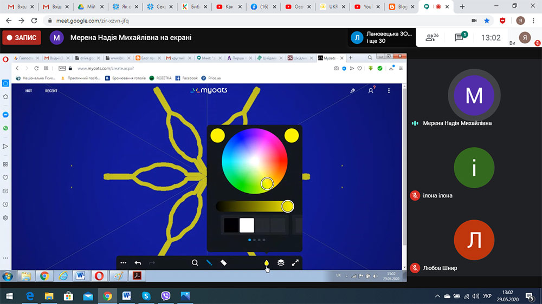The image size is (542, 304).
Task: Open the RECENT tab on Myoats
Action: point(51,91)
